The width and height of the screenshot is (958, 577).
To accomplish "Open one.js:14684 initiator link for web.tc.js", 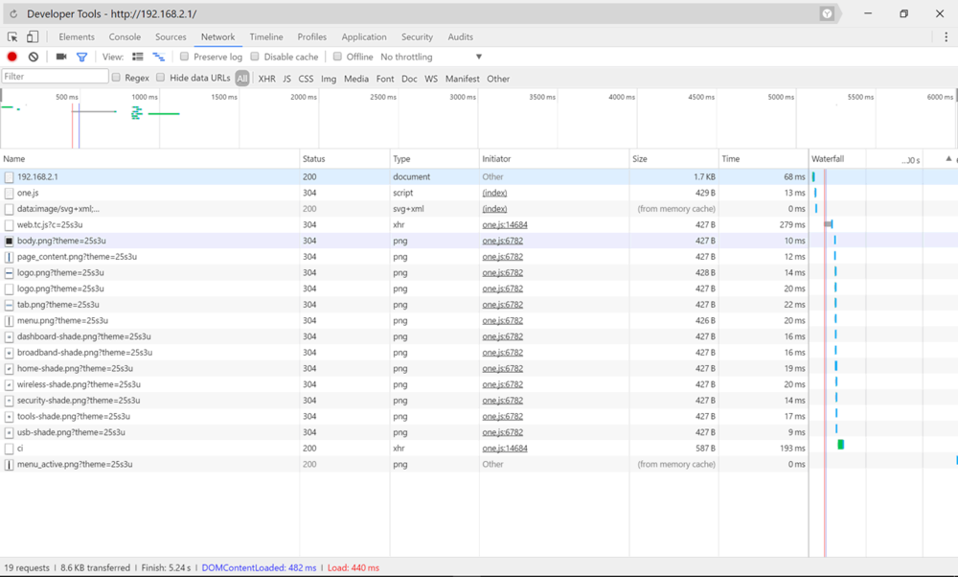I will 505,225.
